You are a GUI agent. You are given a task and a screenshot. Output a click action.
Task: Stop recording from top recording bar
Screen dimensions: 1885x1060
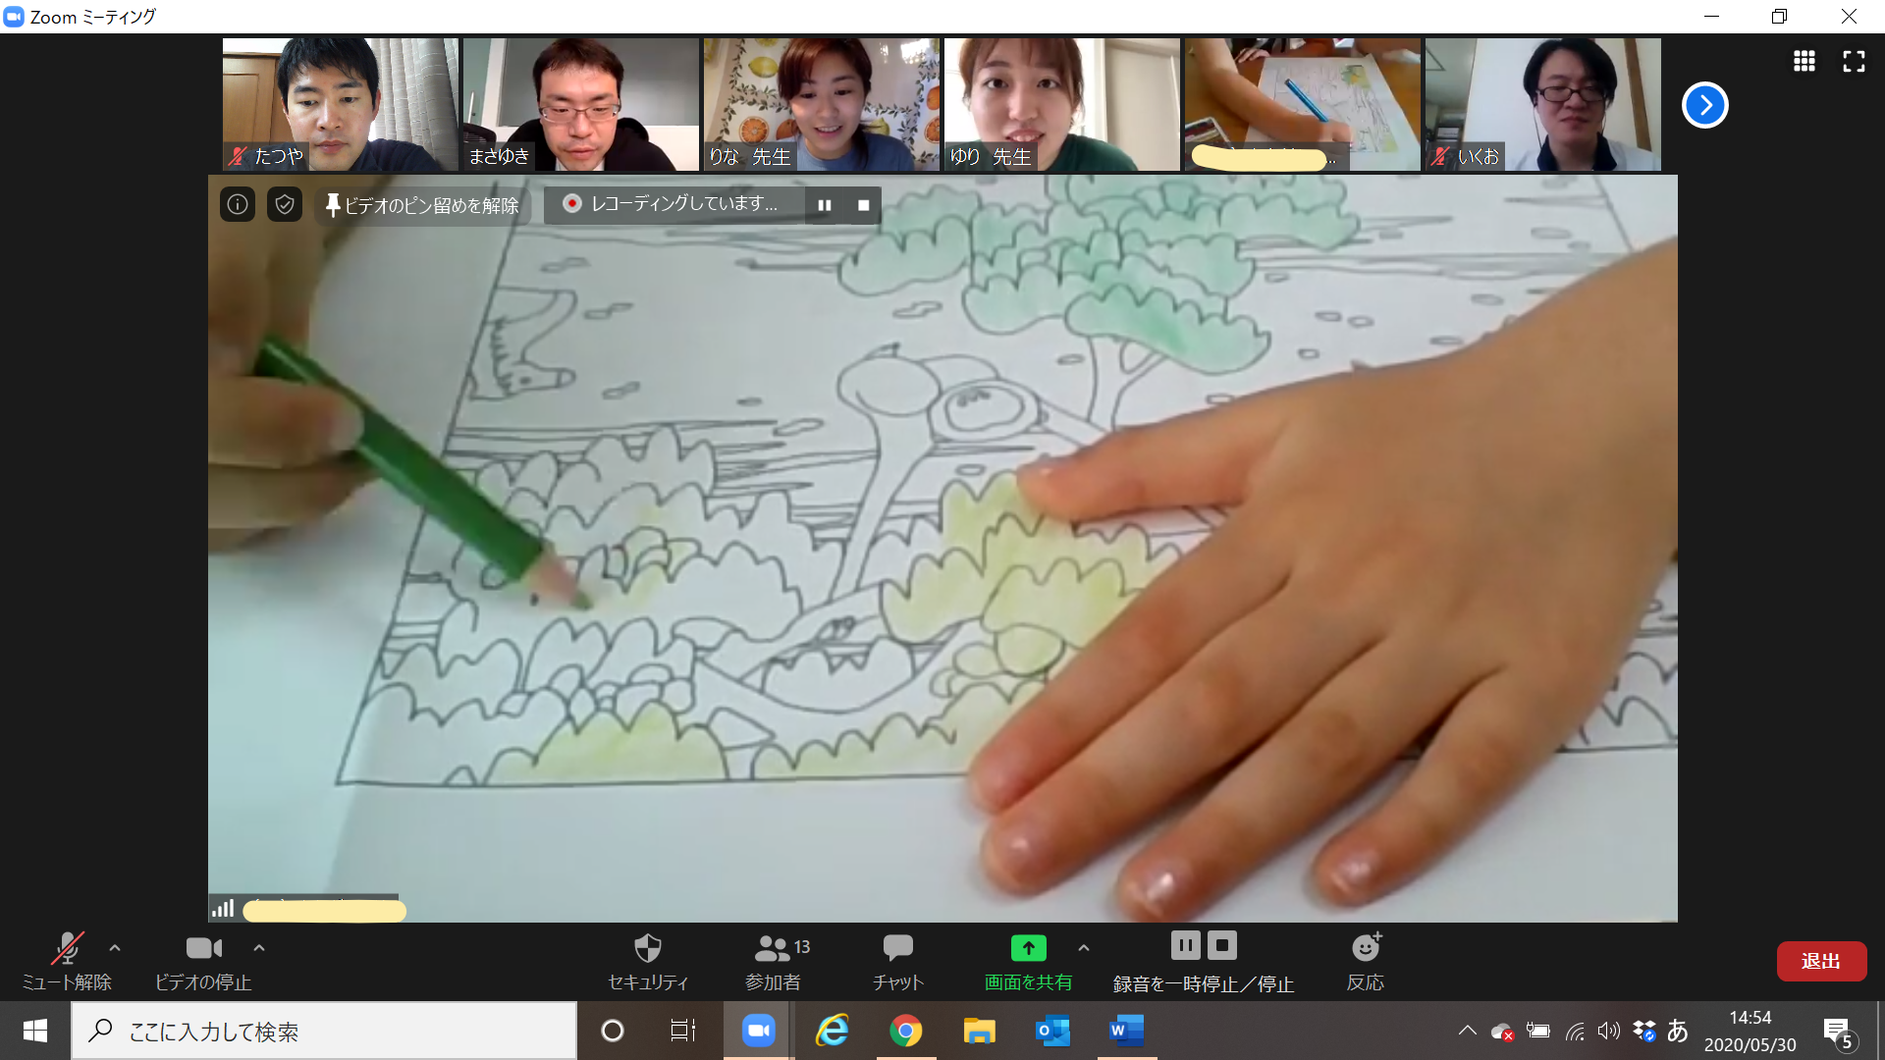863,205
